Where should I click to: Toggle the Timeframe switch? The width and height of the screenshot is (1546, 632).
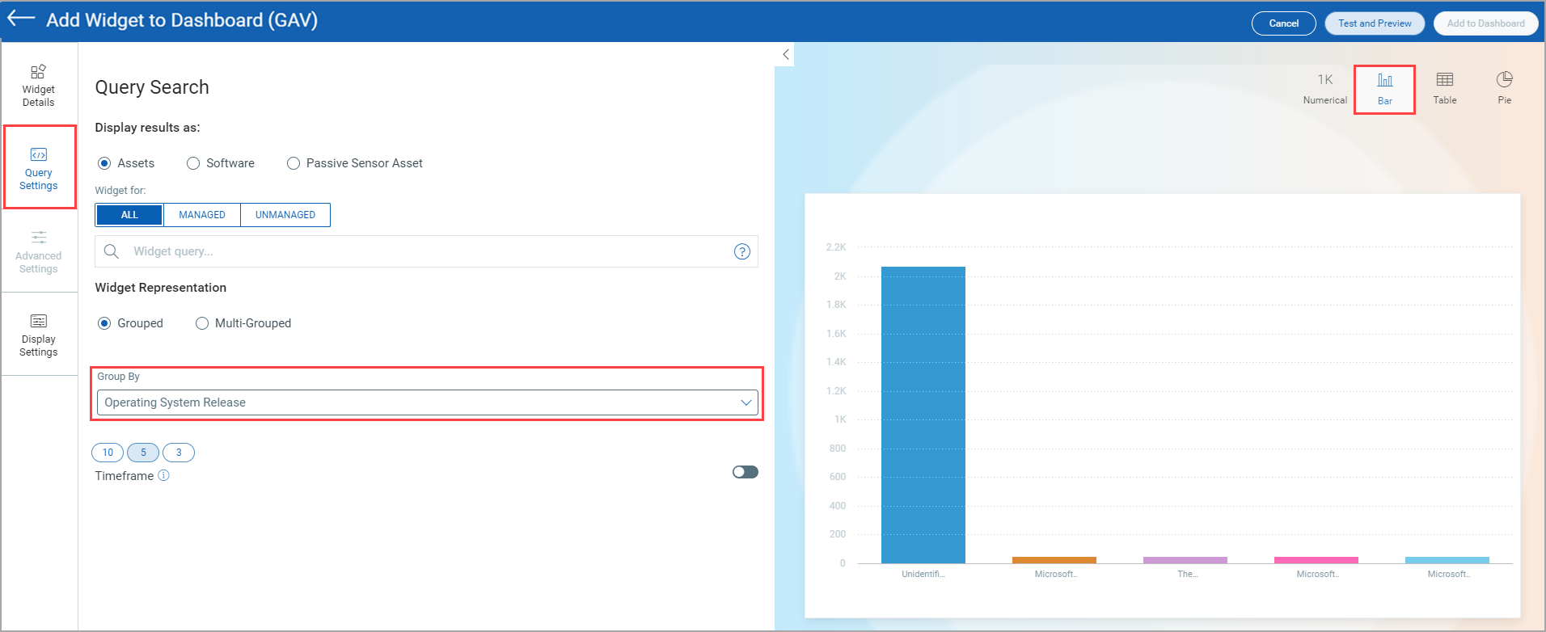(746, 472)
